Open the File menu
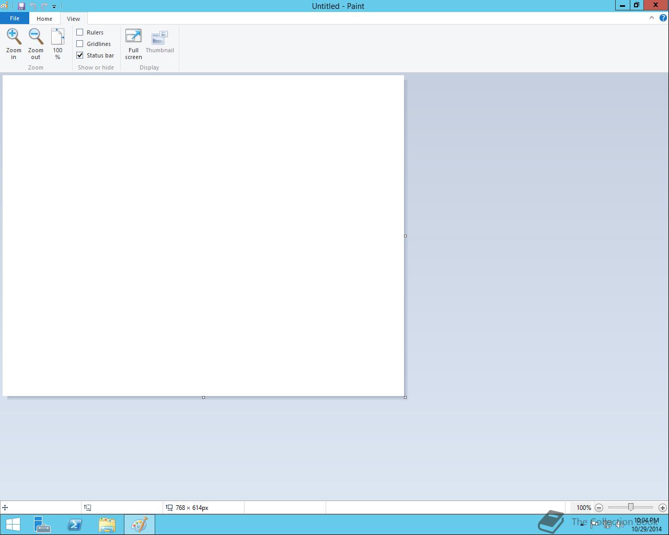 (15, 18)
